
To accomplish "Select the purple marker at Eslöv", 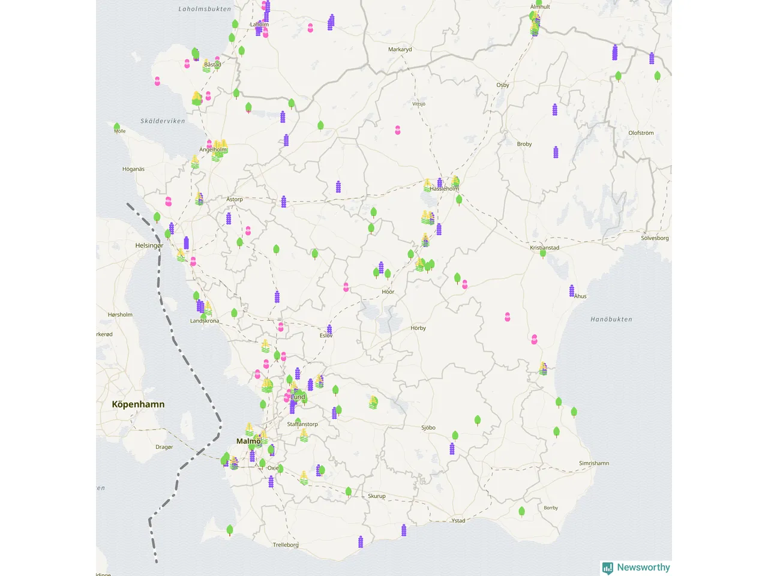I will pos(329,329).
